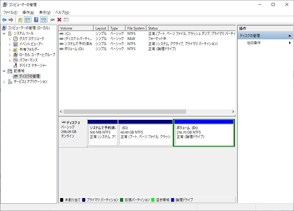Select システムで予約済み row in volume list
The height and width of the screenshot is (211, 294).
pos(147,44)
